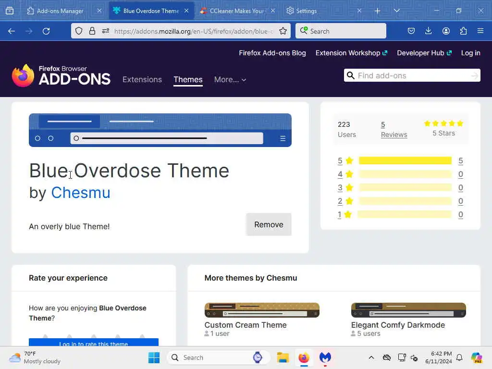Go to the Themes section
Screen dimensions: 492x369
tap(188, 80)
